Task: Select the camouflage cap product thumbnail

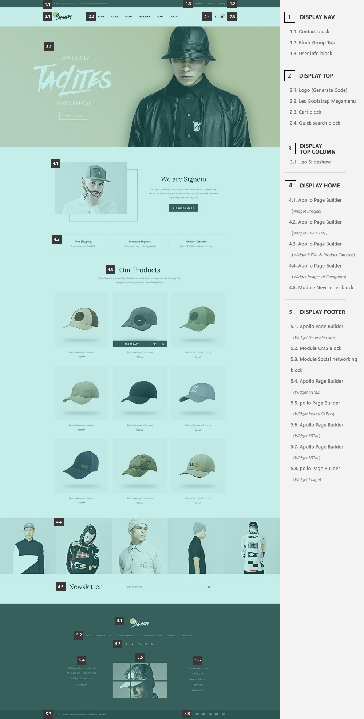Action: click(x=140, y=466)
